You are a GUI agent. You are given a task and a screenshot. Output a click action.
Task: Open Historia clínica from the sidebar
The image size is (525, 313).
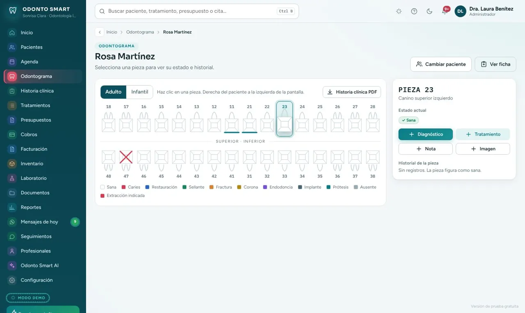(x=43, y=91)
